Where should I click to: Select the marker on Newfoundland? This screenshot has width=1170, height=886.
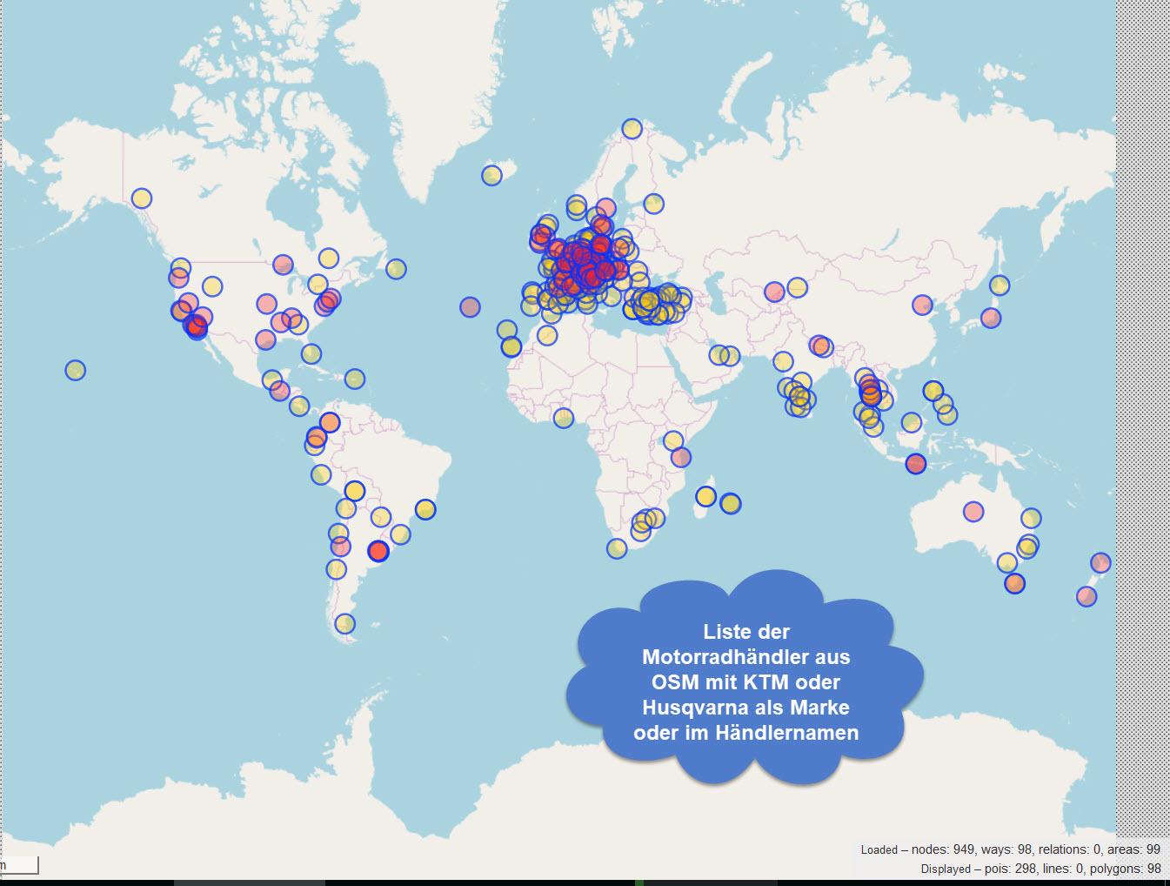coord(396,268)
